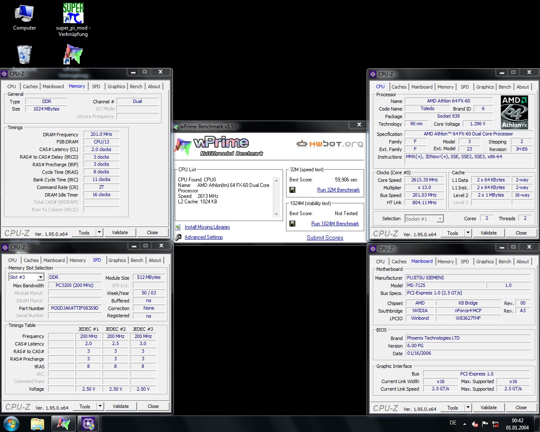Click Run 32M Benchmark link
540x432 pixels.
click(338, 190)
